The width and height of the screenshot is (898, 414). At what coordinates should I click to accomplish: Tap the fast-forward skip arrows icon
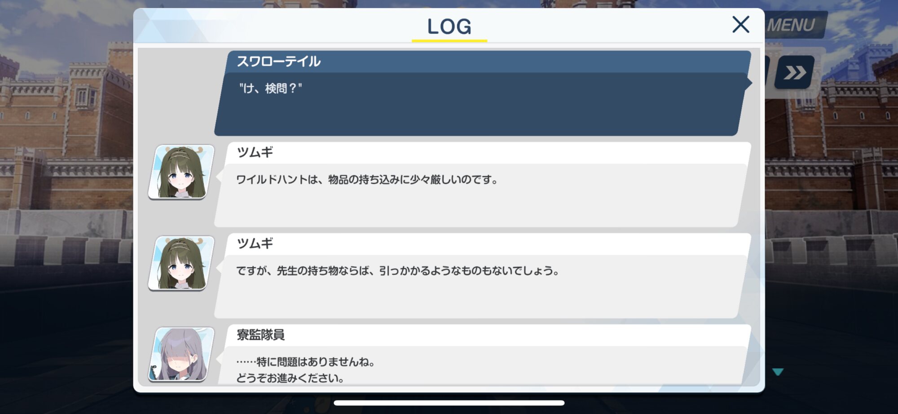click(795, 72)
